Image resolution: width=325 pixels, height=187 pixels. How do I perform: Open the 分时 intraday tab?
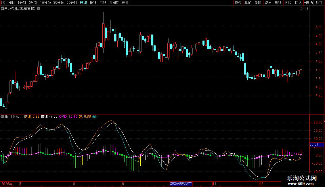11,3
